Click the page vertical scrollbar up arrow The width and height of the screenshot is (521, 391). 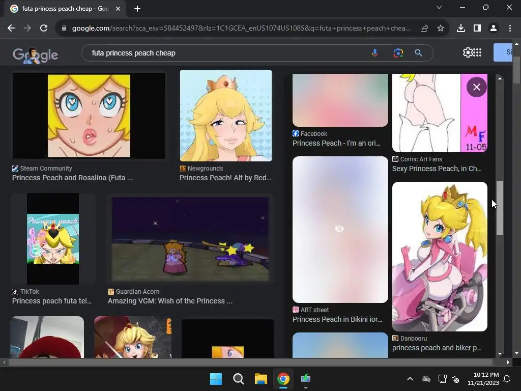(x=516, y=44)
